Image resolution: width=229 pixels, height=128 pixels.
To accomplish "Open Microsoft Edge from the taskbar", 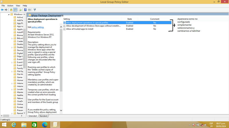I will click(x=45, y=125).
